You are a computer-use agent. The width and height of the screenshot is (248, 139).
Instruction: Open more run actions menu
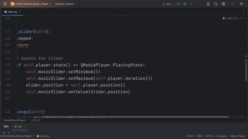[x=191, y=4]
